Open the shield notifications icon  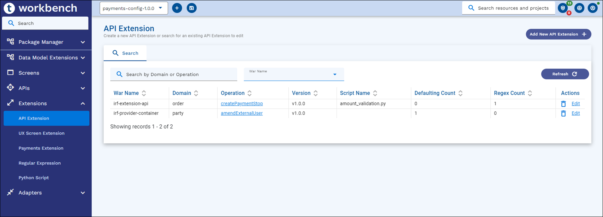pyautogui.click(x=563, y=8)
